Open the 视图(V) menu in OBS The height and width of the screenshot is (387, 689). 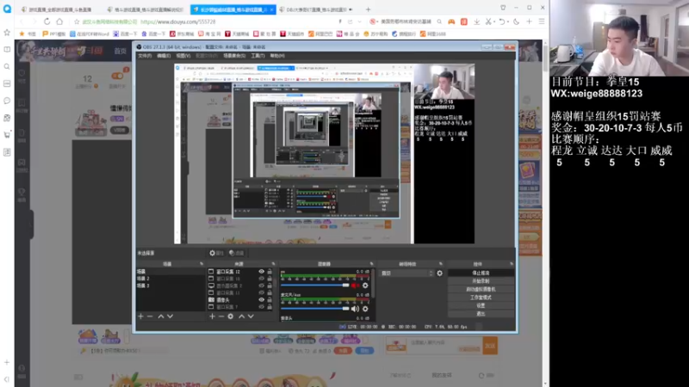(x=183, y=56)
